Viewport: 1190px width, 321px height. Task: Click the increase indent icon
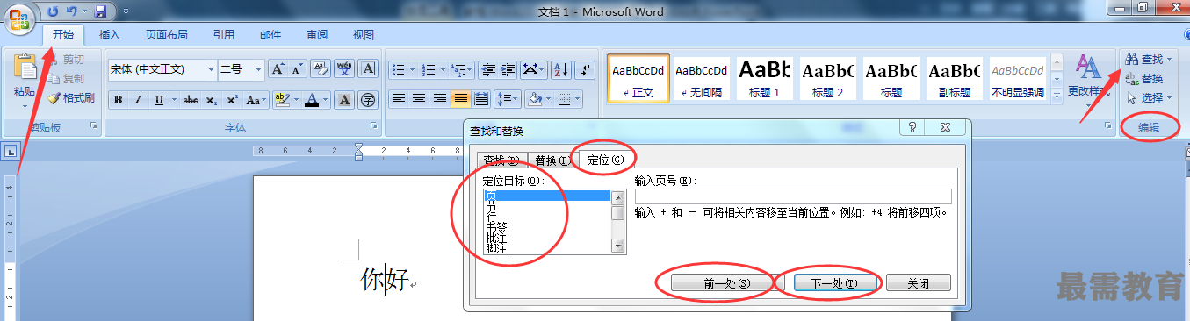pos(508,69)
